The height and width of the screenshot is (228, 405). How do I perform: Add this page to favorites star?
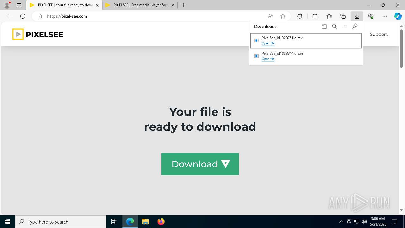(283, 16)
